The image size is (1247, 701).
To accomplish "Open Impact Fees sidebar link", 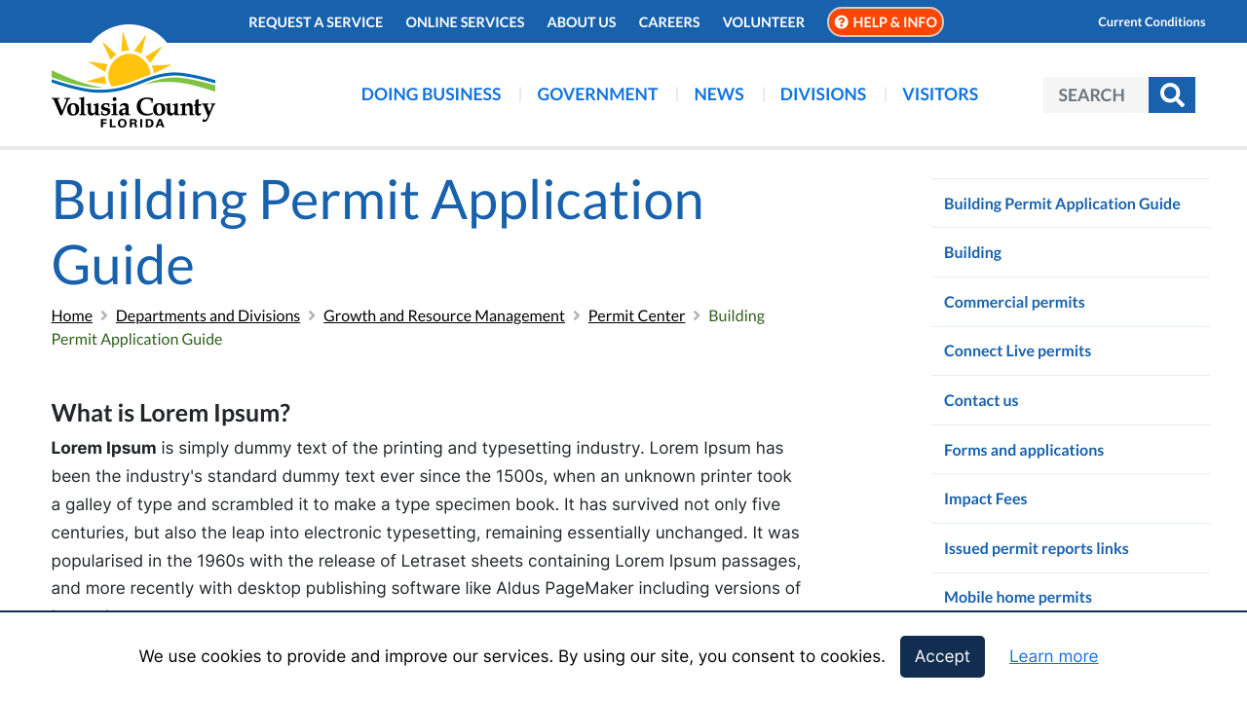I will 985,498.
